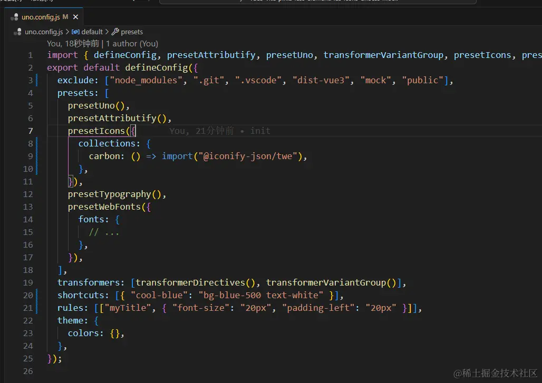
Task: Click the inline blame 'You, 21分钟前 • init'
Action: (220, 131)
